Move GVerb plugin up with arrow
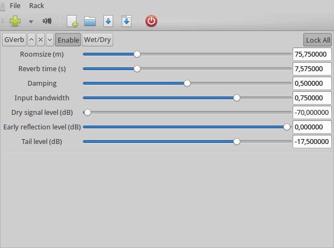 [x=31, y=40]
